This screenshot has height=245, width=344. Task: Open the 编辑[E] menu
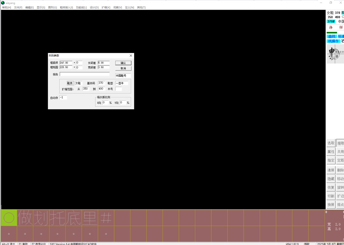(x=29, y=8)
